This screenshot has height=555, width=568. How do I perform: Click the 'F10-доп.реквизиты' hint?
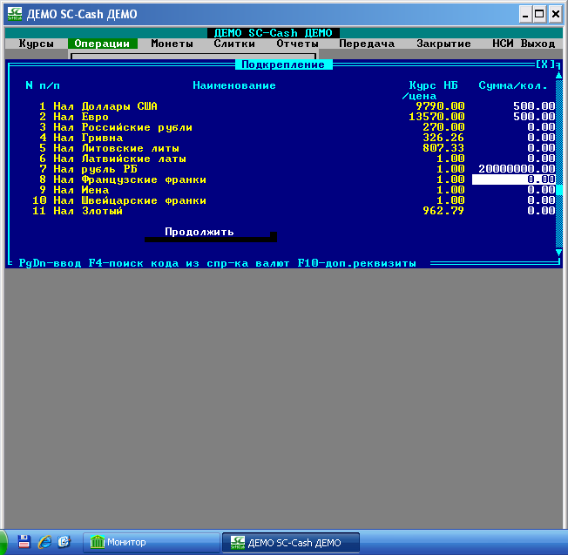[357, 263]
